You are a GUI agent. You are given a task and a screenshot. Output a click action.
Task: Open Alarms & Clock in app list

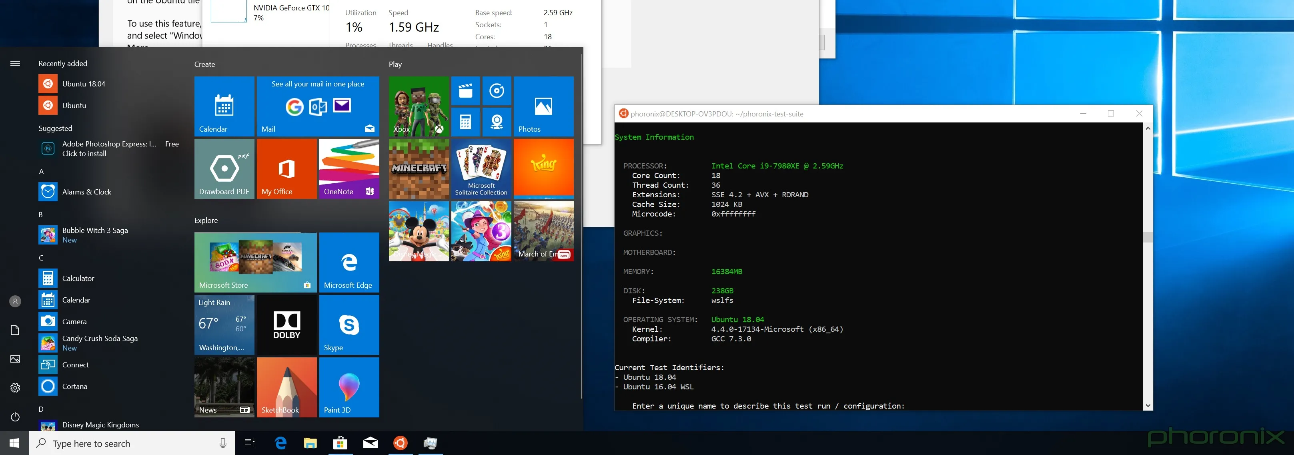[109, 192]
